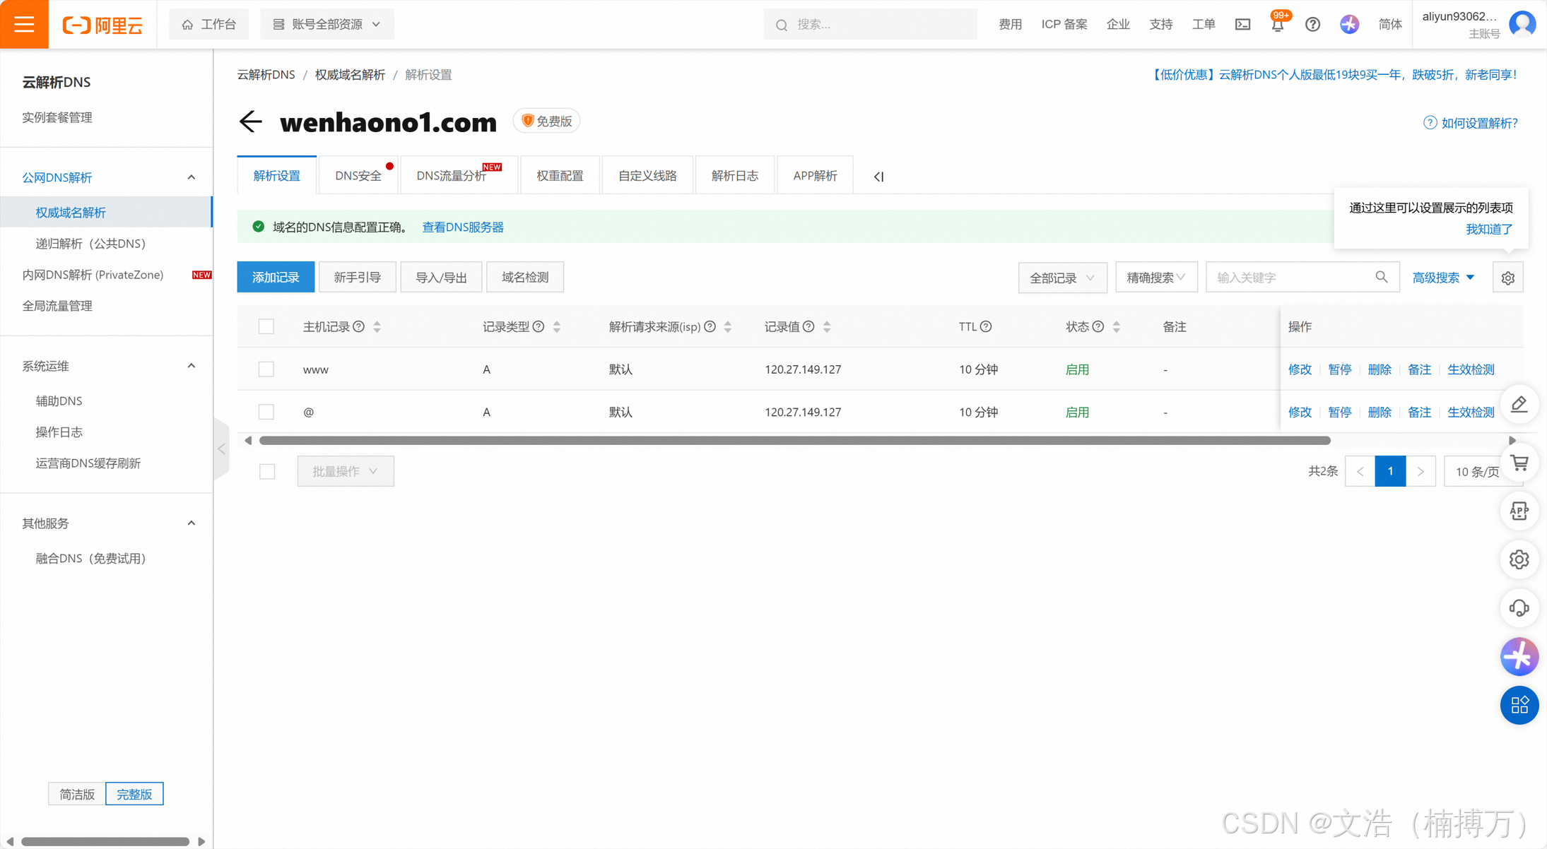This screenshot has height=849, width=1547.
Task: Click the 查看DNS服务器 link
Action: (x=462, y=227)
